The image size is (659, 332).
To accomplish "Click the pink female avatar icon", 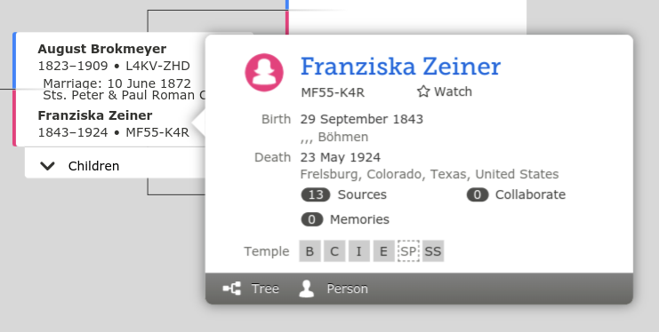I will pos(264,72).
